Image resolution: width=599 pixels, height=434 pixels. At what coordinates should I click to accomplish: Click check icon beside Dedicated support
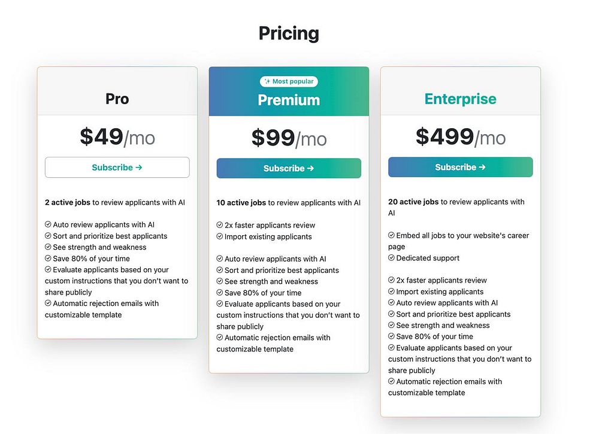(391, 258)
